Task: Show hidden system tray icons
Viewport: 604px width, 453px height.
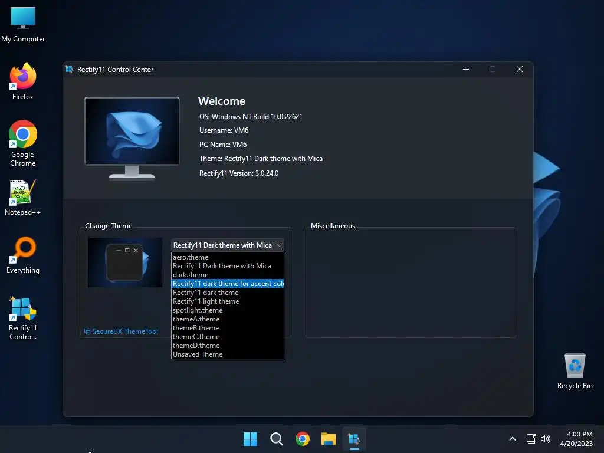Action: point(513,439)
